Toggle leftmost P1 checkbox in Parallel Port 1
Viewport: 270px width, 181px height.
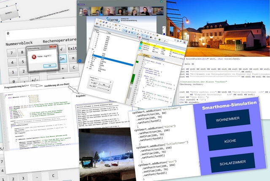pyautogui.click(x=98, y=84)
